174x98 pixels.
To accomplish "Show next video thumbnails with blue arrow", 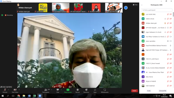I will tap(126, 8).
